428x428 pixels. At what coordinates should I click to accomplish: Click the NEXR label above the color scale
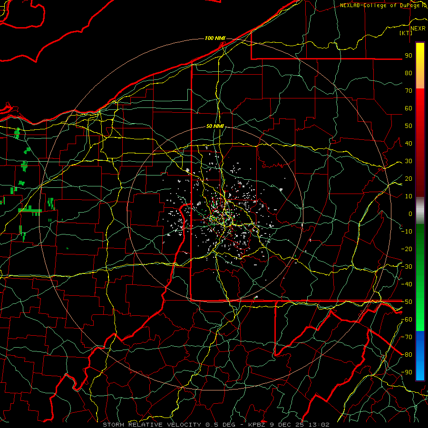pyautogui.click(x=418, y=29)
